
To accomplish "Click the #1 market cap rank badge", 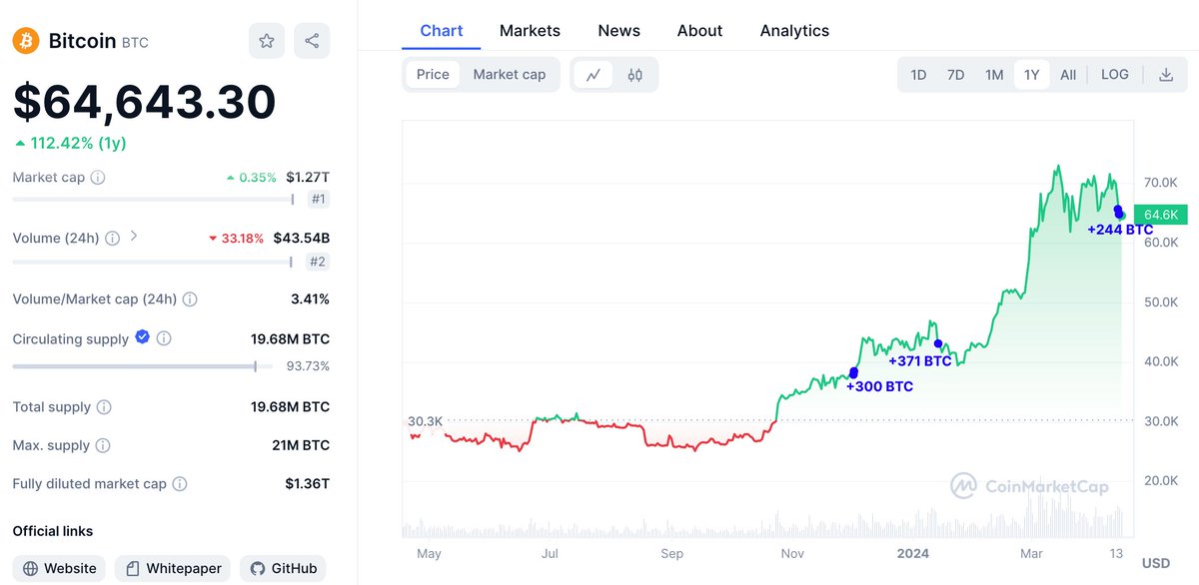I will (318, 199).
